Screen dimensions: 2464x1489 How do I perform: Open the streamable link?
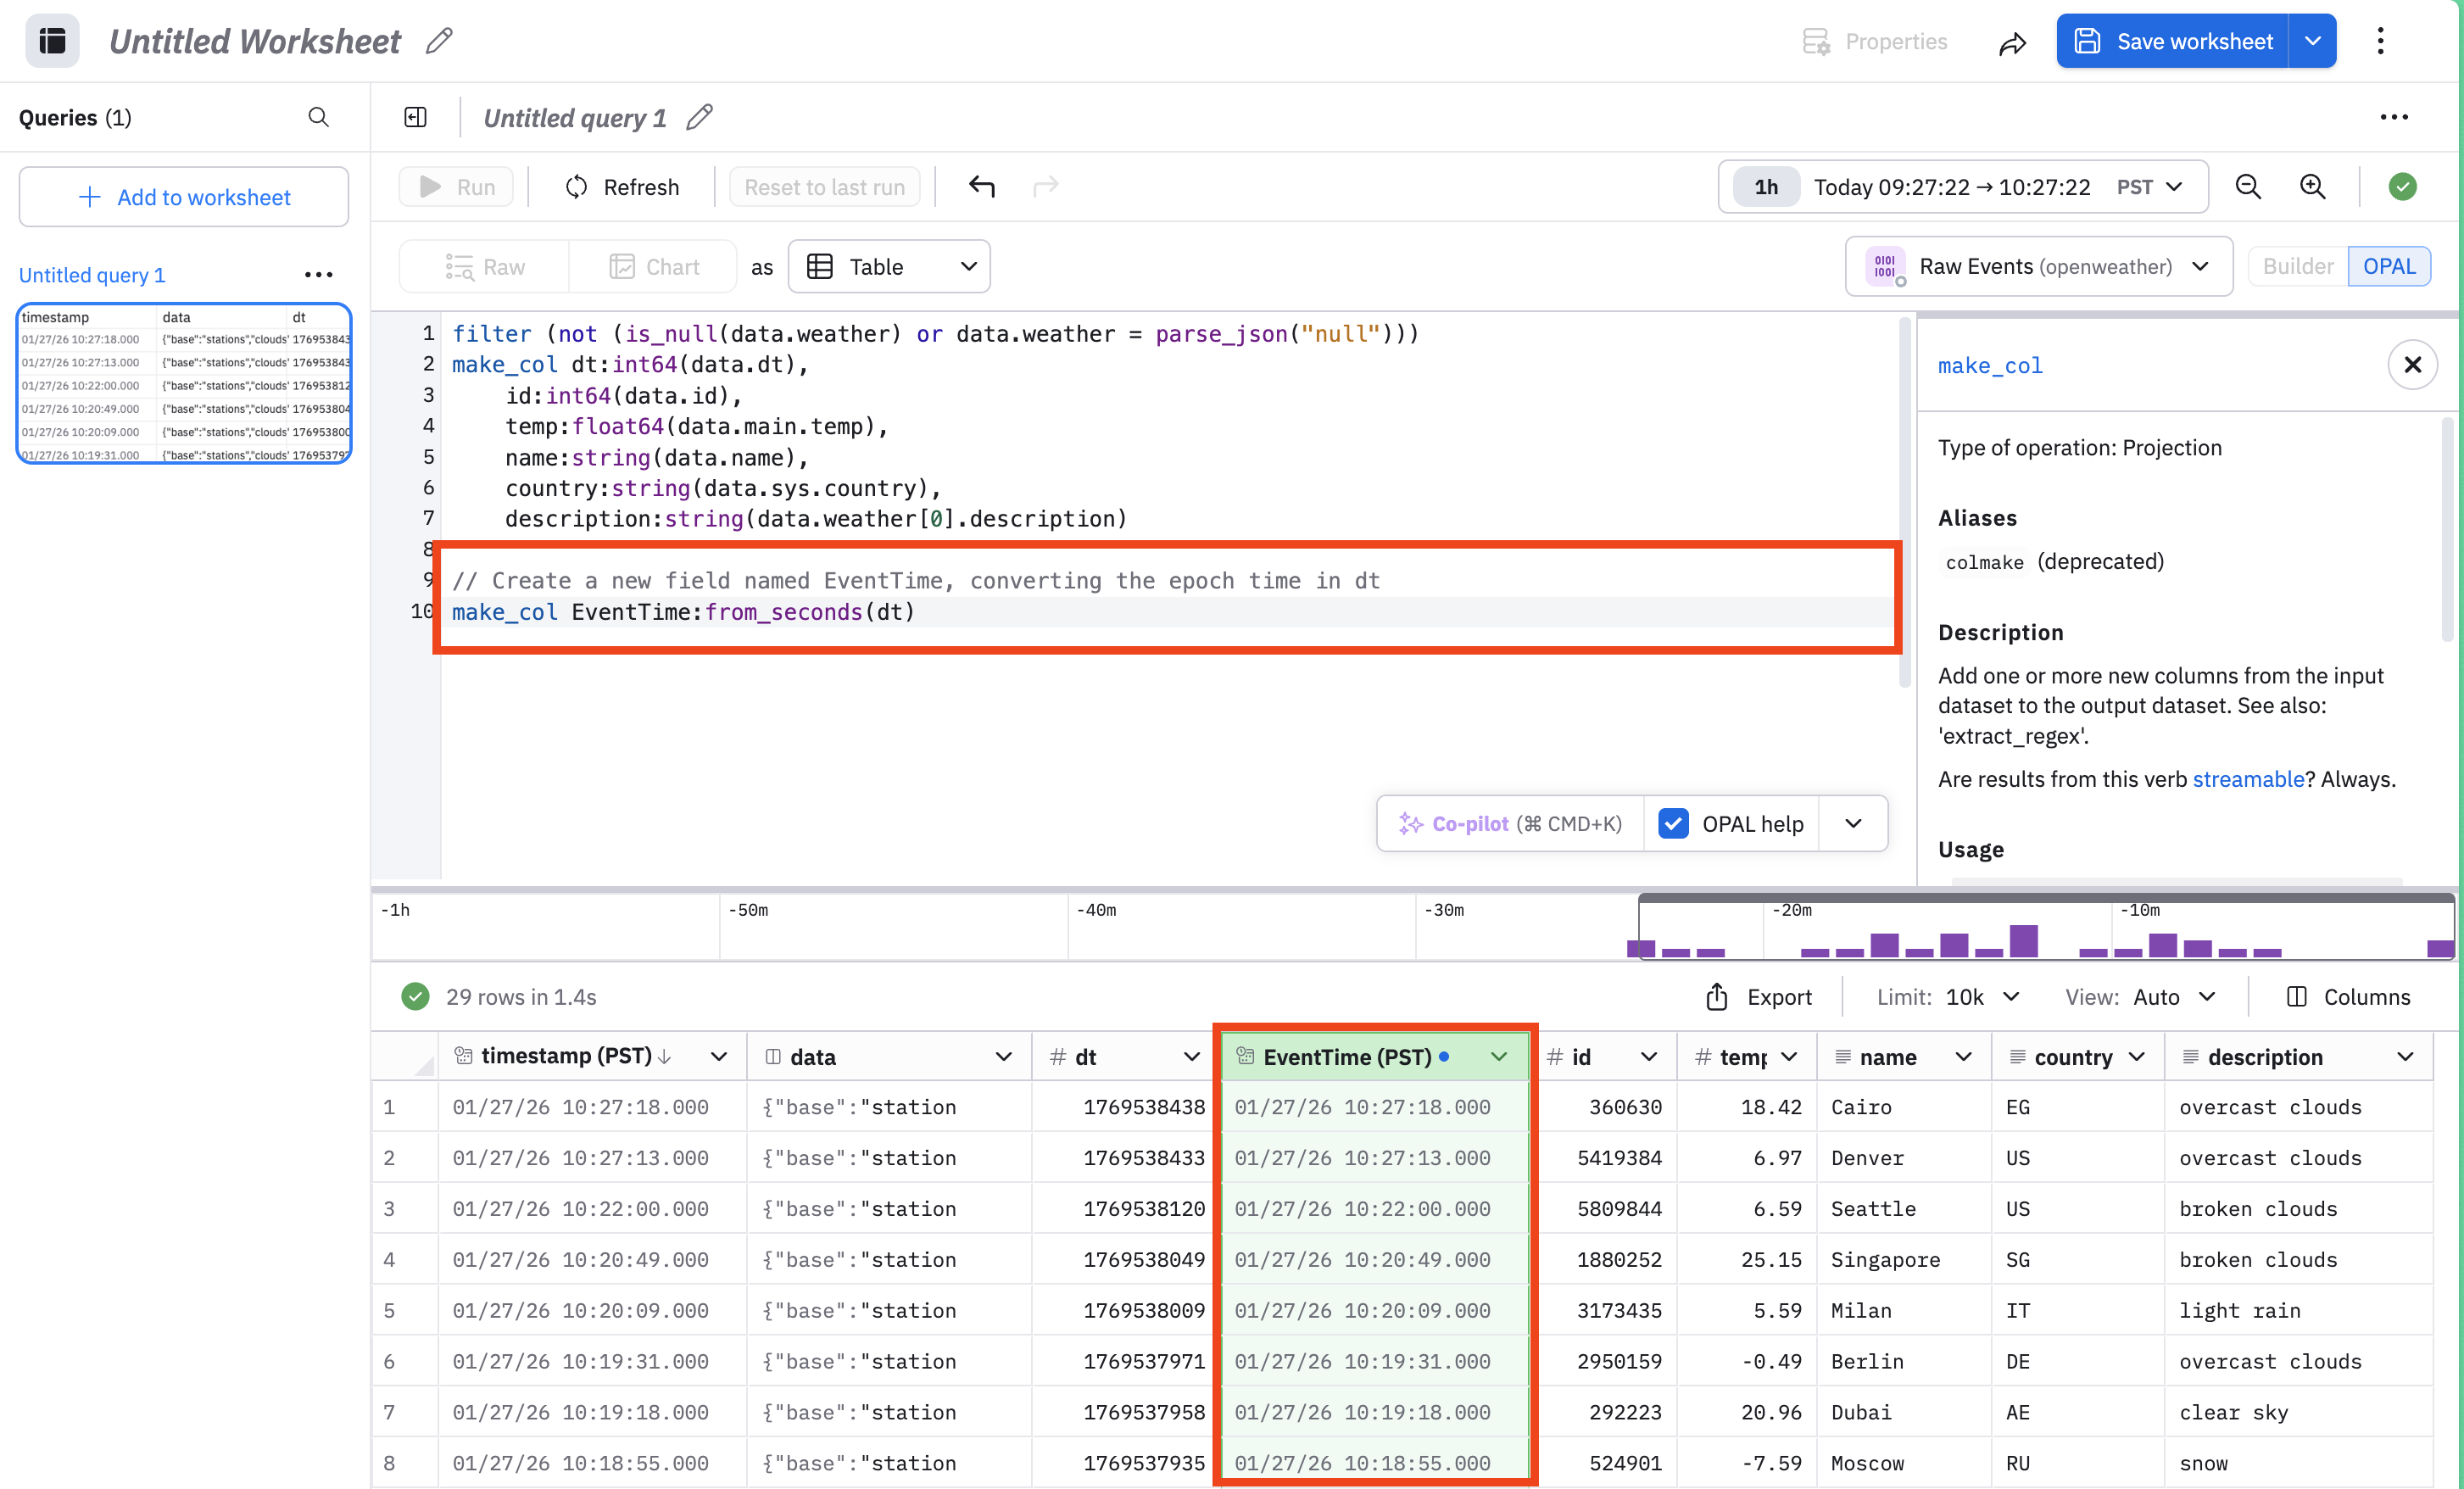tap(2247, 779)
